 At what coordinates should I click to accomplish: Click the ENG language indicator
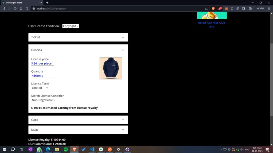(247, 149)
